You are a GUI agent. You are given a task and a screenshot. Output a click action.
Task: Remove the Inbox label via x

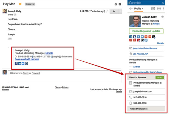[34, 4]
